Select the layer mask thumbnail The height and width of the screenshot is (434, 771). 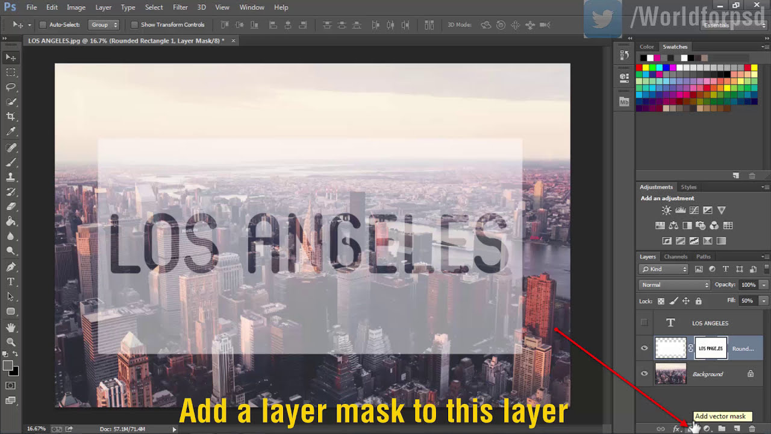point(711,348)
